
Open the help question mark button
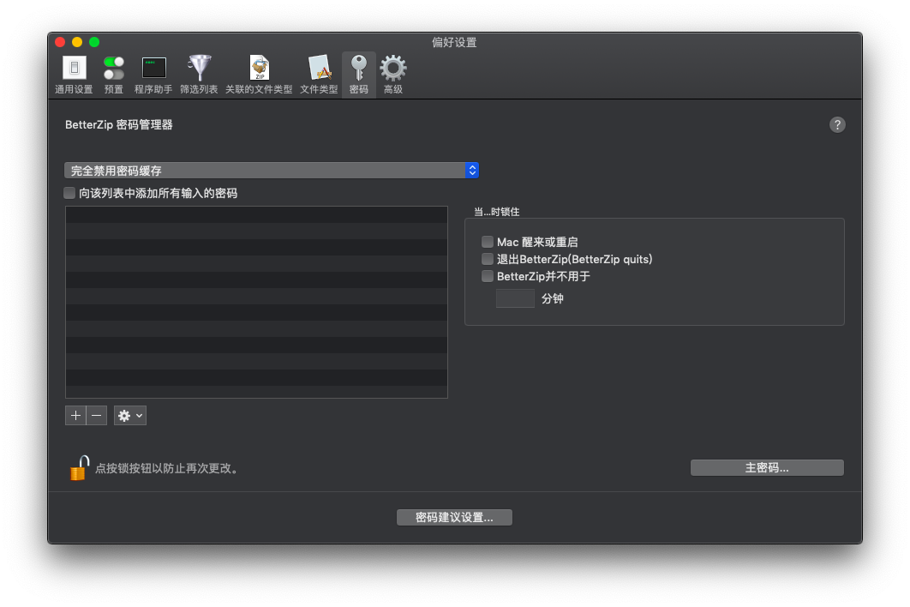(x=837, y=124)
